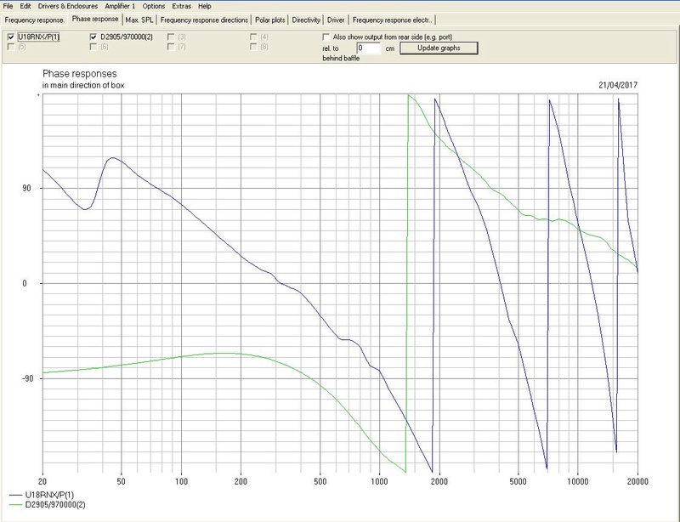Switch to Frequency response tab

(x=35, y=20)
